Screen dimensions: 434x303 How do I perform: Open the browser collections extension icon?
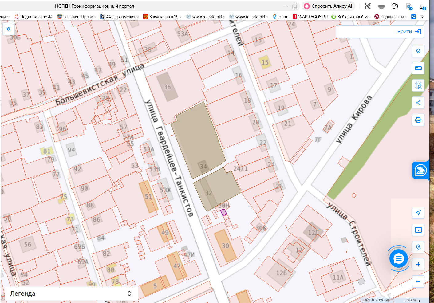[395, 6]
